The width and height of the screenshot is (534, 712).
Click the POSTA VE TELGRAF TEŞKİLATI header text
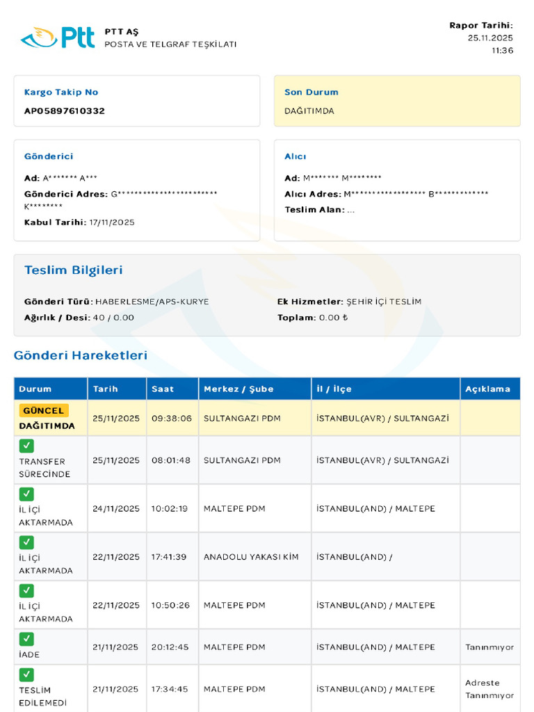point(171,44)
